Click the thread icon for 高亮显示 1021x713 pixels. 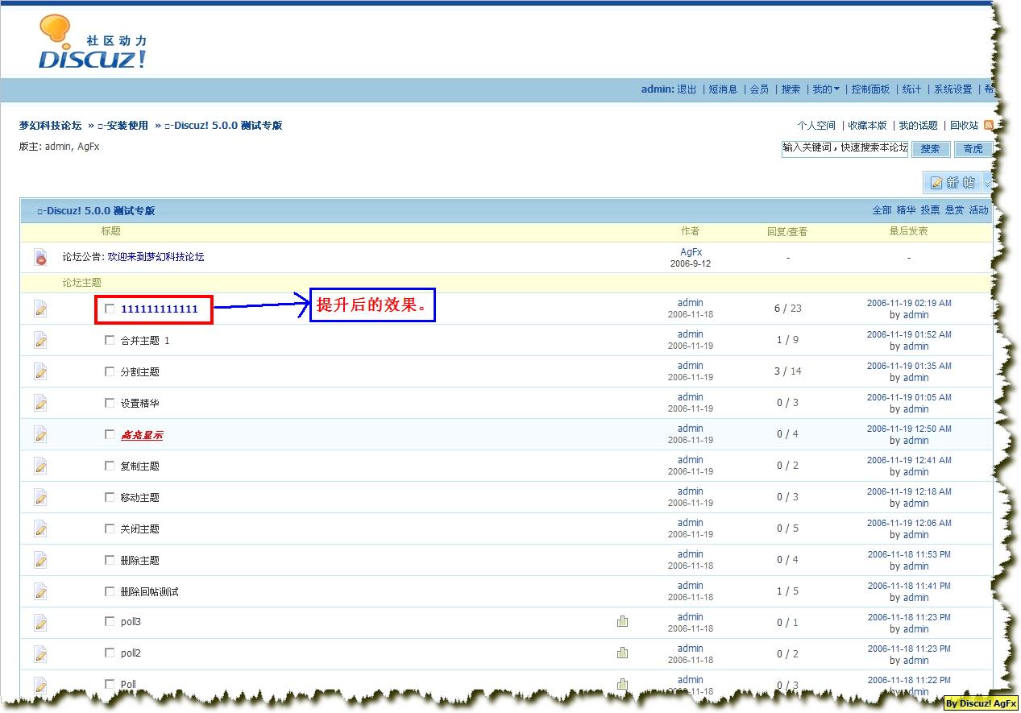tap(40, 434)
